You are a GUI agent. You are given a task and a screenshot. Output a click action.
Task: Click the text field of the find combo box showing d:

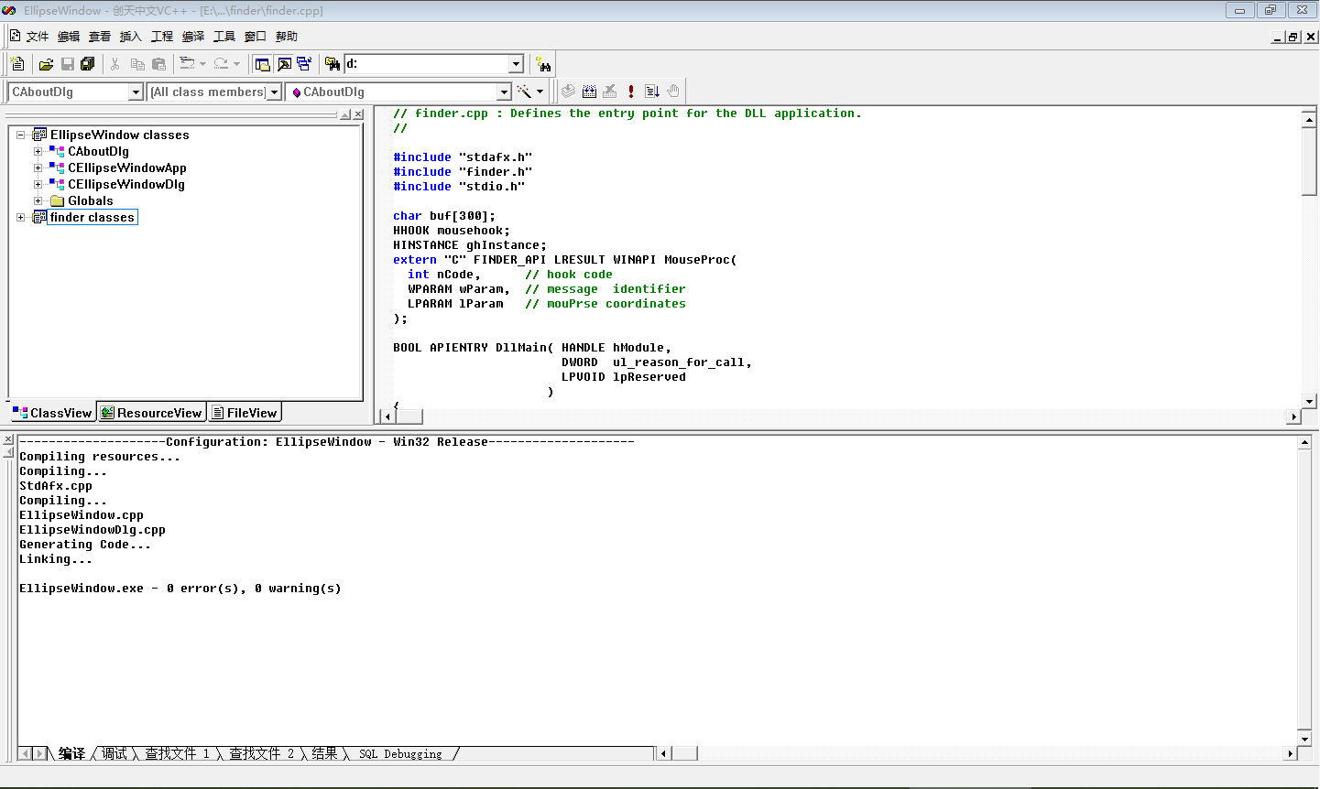(x=426, y=64)
